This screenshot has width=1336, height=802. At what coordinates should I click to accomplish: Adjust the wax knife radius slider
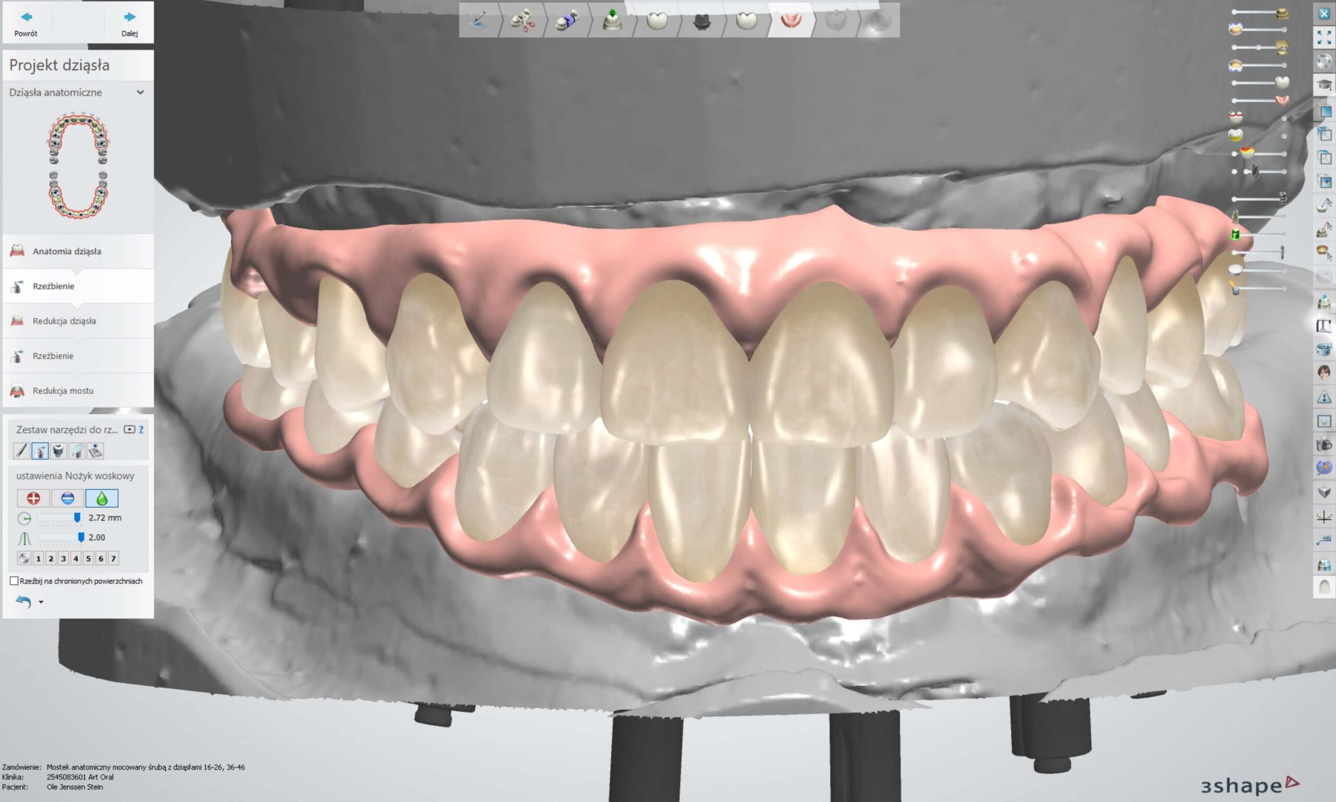tap(77, 518)
